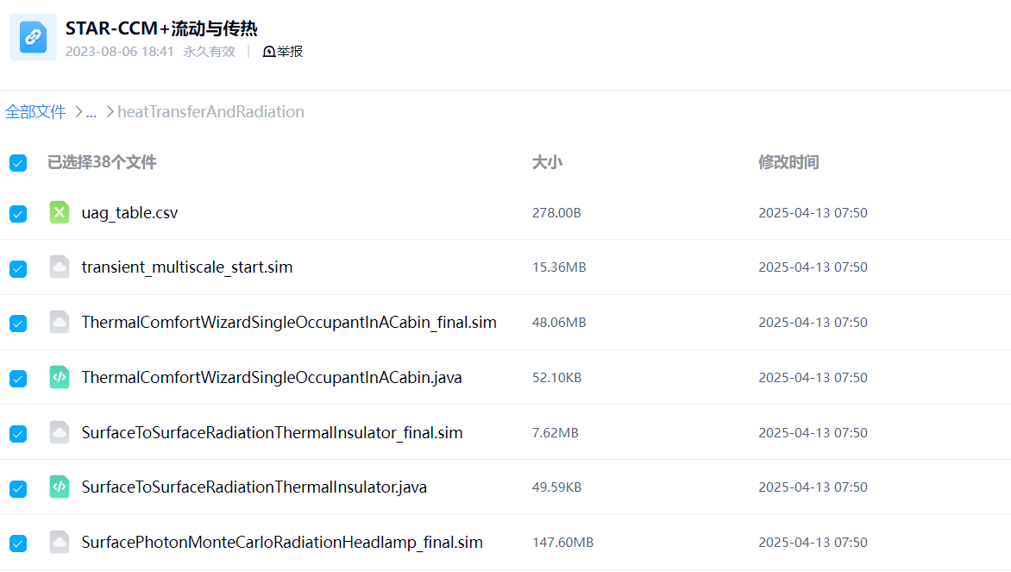Click the 7.62MB size value
The height and width of the screenshot is (572, 1011).
tap(556, 433)
